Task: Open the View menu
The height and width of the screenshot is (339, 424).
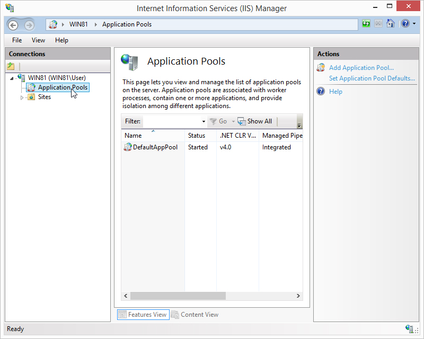Action: tap(38, 40)
